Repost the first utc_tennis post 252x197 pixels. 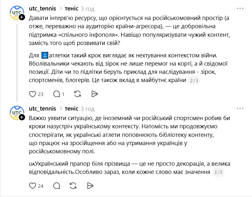point(77,94)
